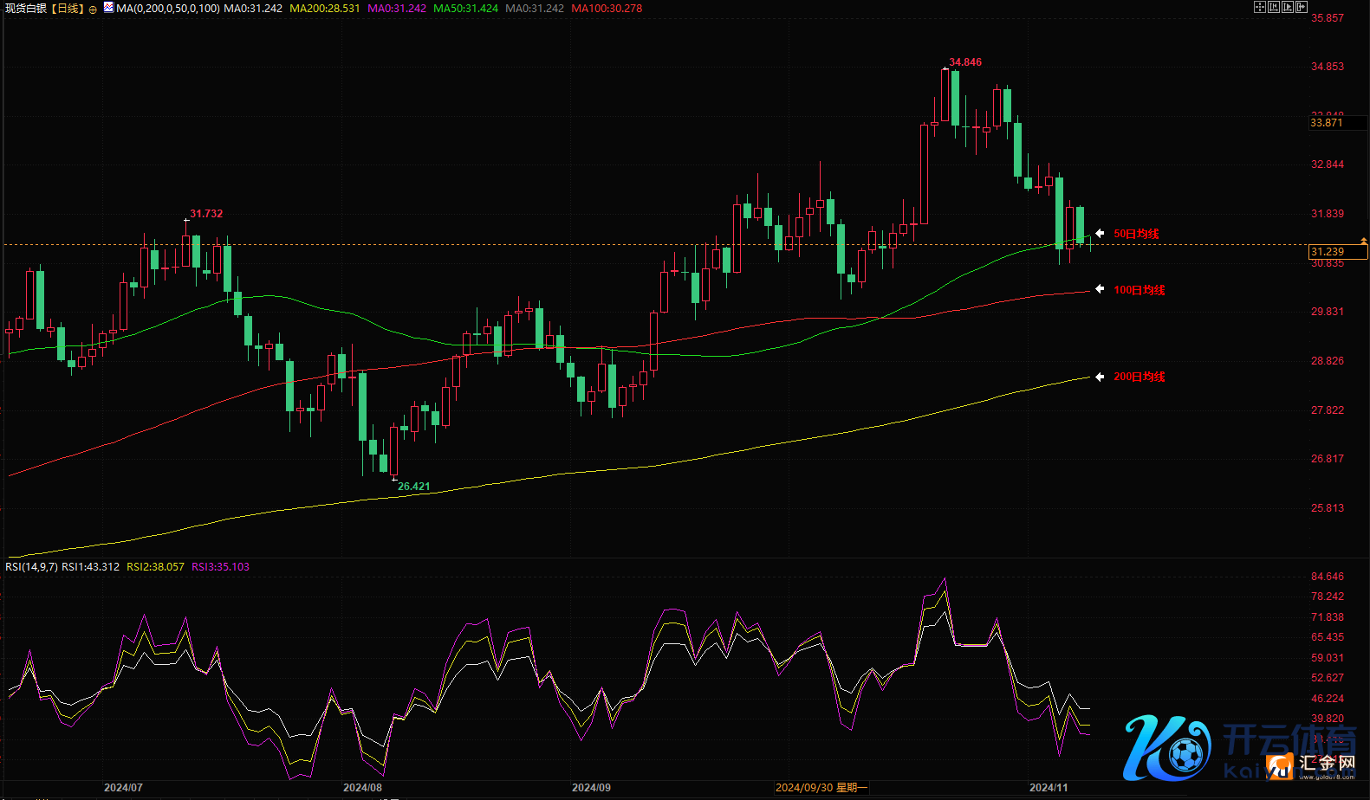Click 35.857 on the price axis
The width and height of the screenshot is (1370, 800).
(1328, 18)
